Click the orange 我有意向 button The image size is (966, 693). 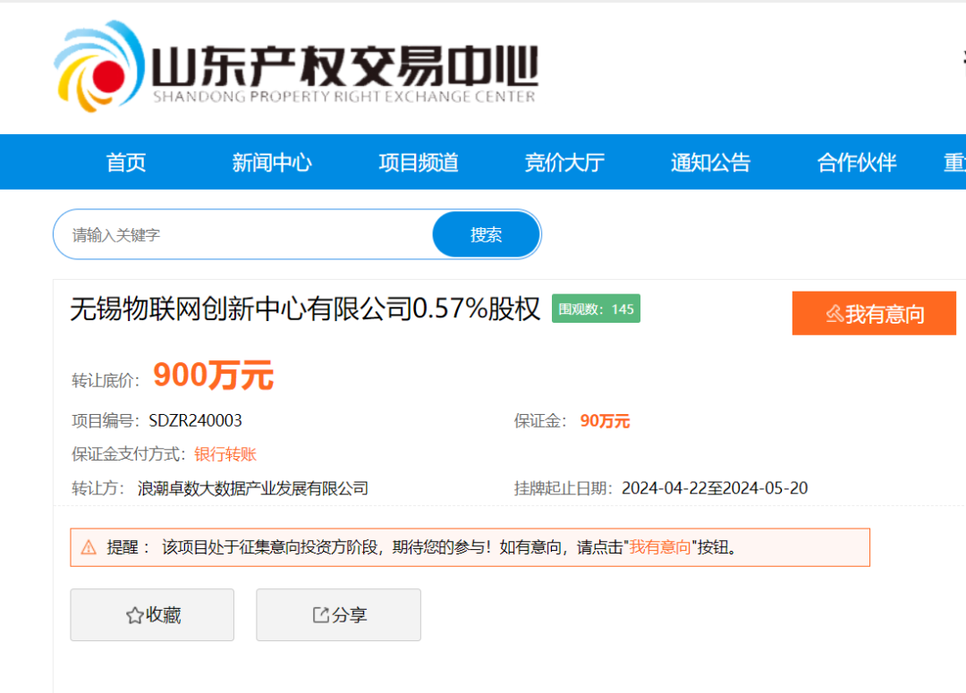(x=874, y=313)
